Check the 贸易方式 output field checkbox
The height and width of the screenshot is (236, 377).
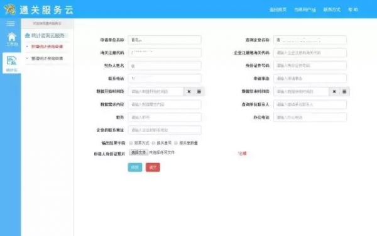point(131,143)
